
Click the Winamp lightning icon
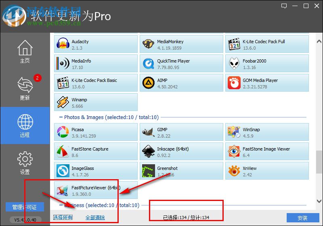coord(63,102)
